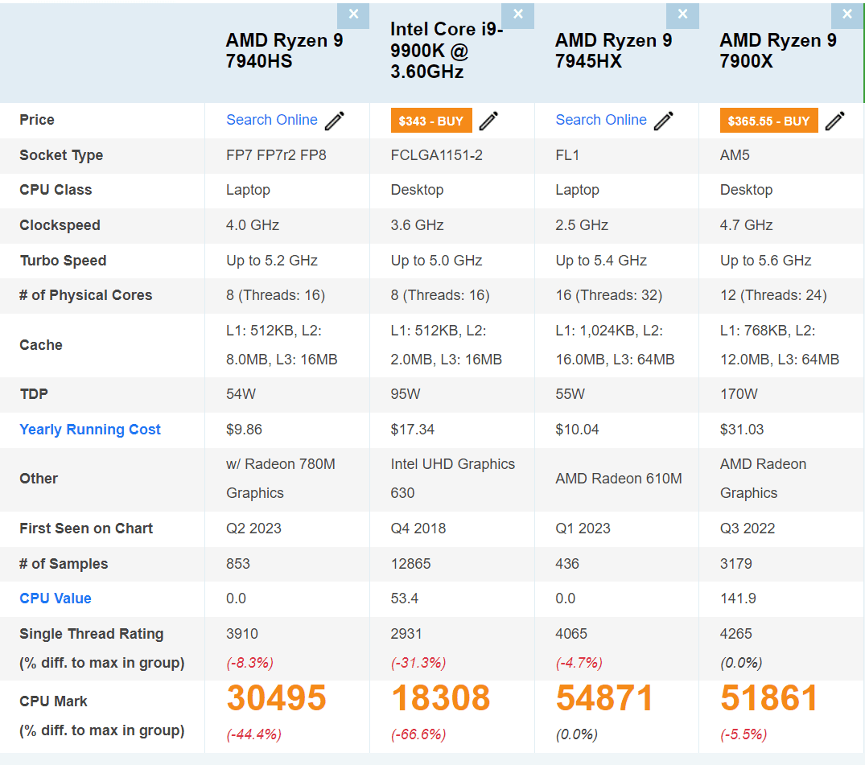Remove AMD Ryzen 9 7900X column with X

pos(847,15)
